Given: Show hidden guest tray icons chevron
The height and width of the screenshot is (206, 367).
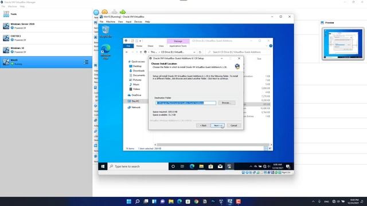Looking at the screenshot, I should tap(251, 167).
